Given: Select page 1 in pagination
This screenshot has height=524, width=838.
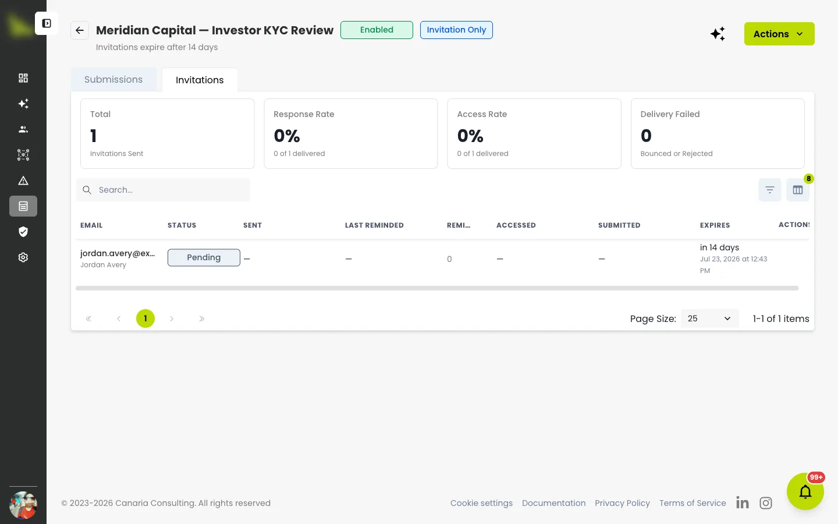Looking at the screenshot, I should (x=145, y=318).
